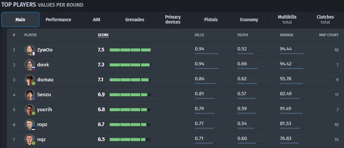Click donk's green score bar

tap(130, 65)
